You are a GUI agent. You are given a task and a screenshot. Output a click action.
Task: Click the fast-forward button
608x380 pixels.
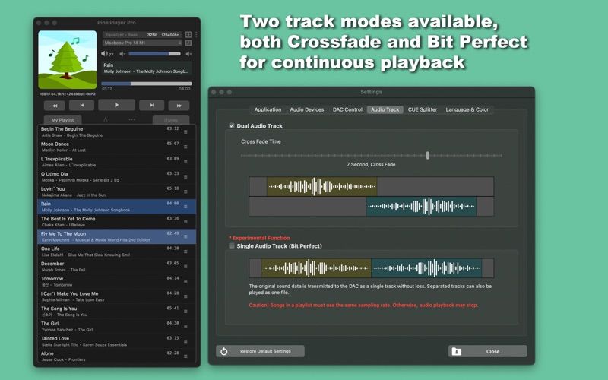pos(179,106)
